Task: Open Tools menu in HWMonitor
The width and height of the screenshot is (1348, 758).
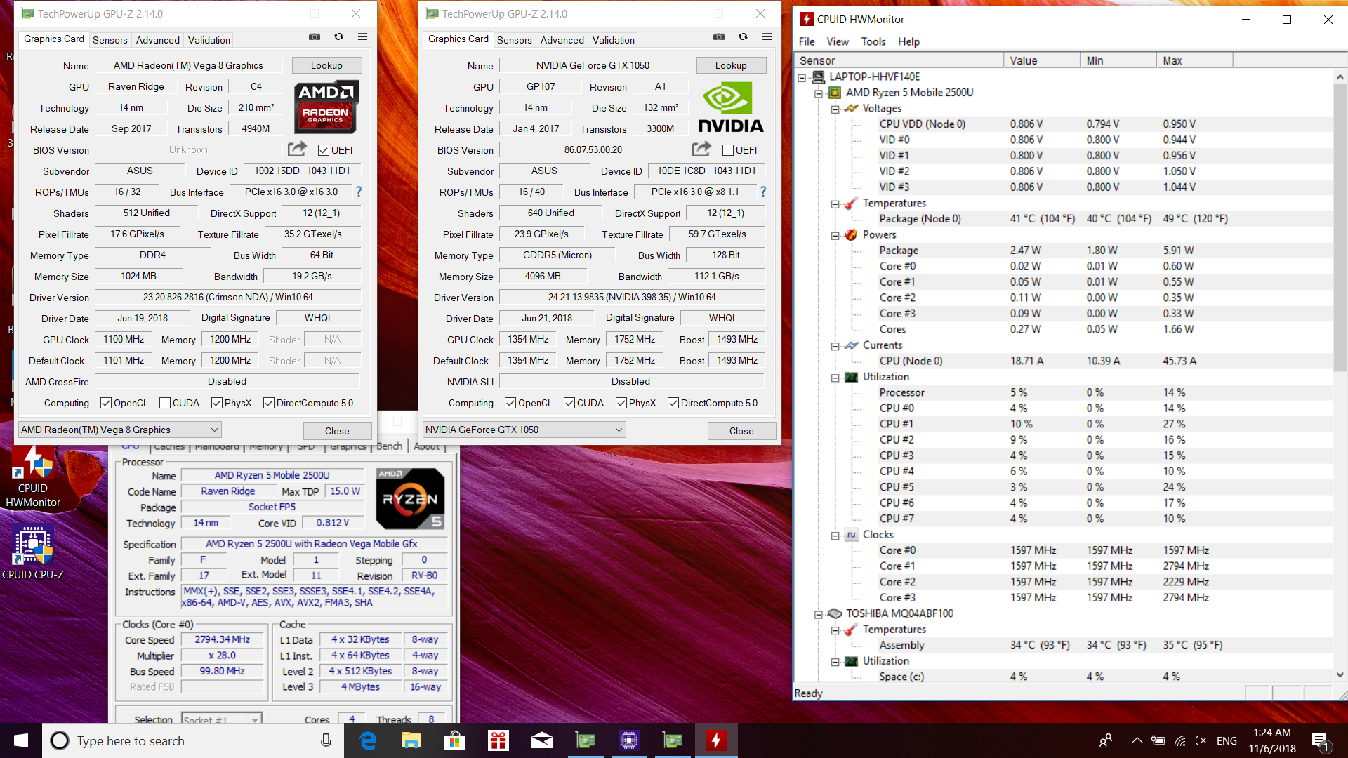Action: coord(873,41)
